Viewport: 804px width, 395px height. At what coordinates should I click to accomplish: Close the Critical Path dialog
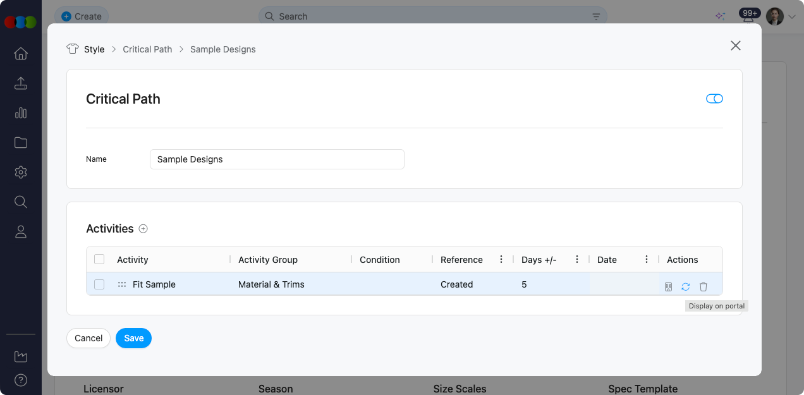tap(735, 46)
